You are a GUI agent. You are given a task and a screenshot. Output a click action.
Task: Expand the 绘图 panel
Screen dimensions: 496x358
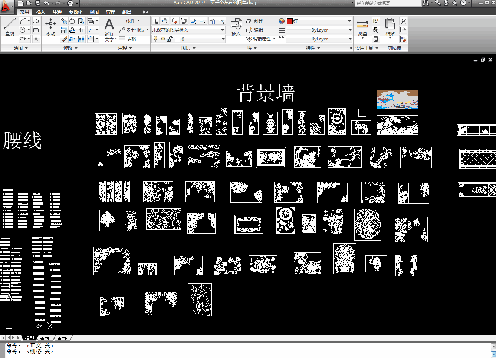(x=21, y=48)
